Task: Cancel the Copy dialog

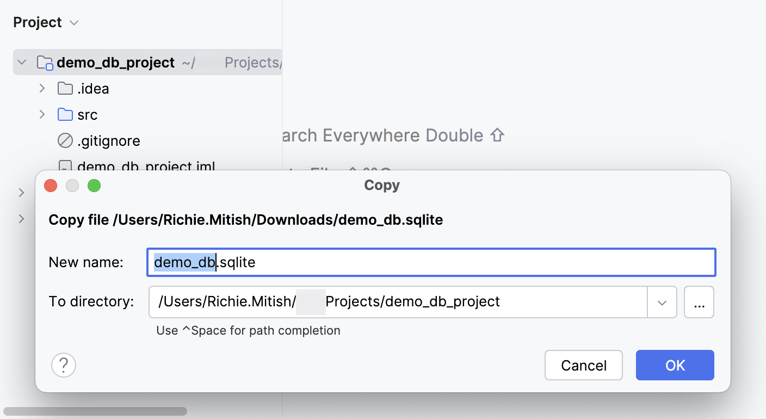Action: click(x=584, y=365)
